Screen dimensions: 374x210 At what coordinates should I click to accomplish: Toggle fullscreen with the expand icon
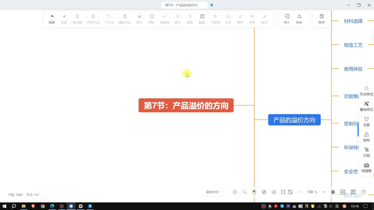point(290,192)
